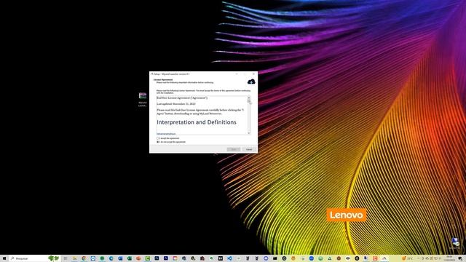This screenshot has height=262, width=466.
Task: Open the weather temperature widget in the taskbar
Action: [407, 258]
